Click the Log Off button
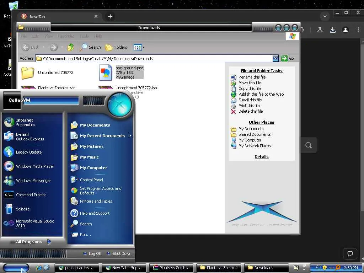Image resolution: width=364 pixels, height=273 pixels. point(92,253)
